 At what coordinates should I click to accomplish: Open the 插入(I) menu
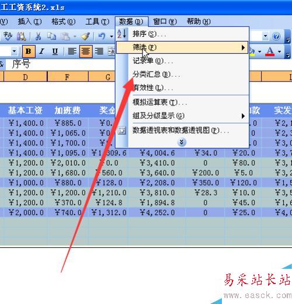[30, 22]
